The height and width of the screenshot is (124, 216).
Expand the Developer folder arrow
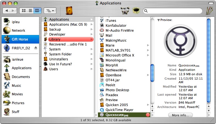(x=92, y=34)
